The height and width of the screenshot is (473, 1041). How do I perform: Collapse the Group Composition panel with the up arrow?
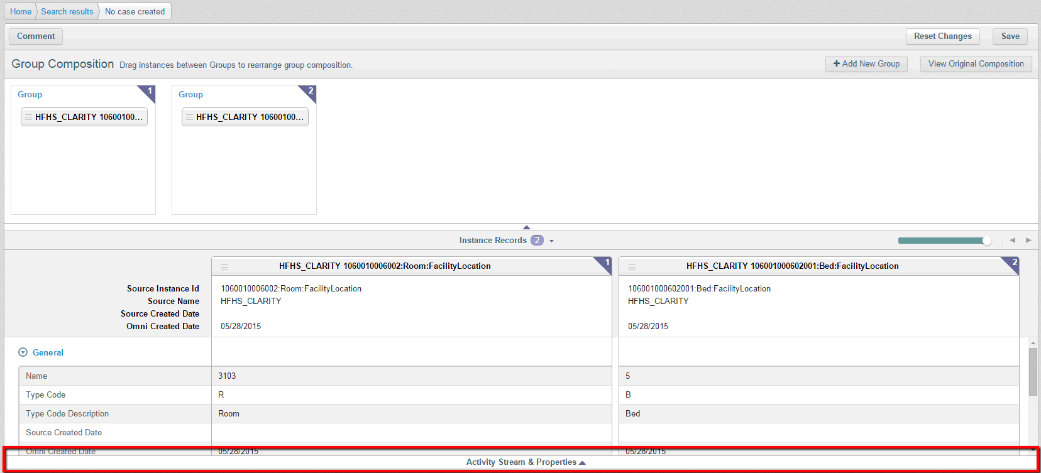(526, 227)
